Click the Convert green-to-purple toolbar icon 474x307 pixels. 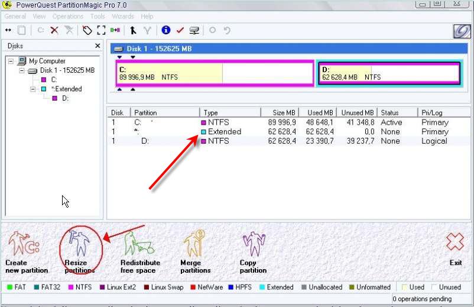click(x=115, y=30)
